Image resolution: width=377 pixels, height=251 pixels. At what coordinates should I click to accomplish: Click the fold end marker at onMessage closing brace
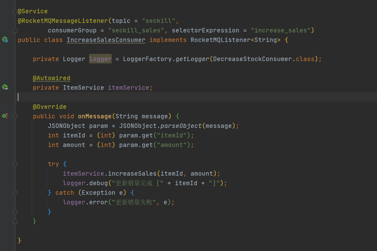[15, 221]
